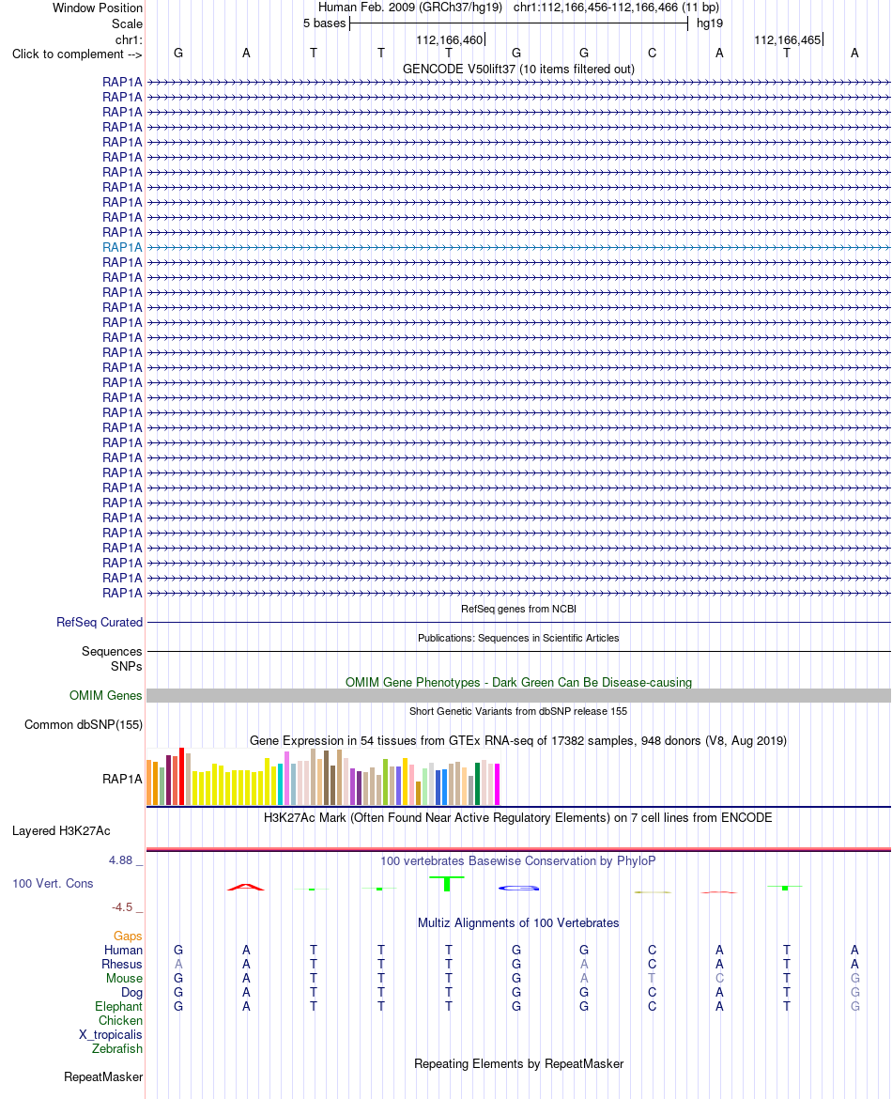892x1099 pixels.
Task: Click the Rhesus species label
Action: coord(122,965)
